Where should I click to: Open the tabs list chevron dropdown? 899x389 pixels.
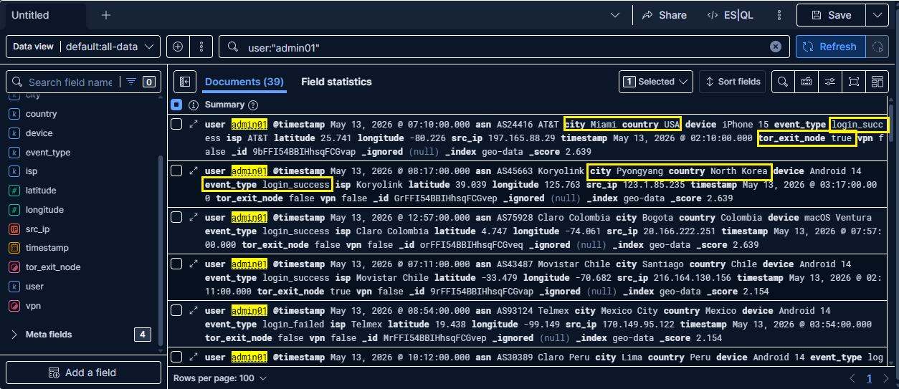615,15
